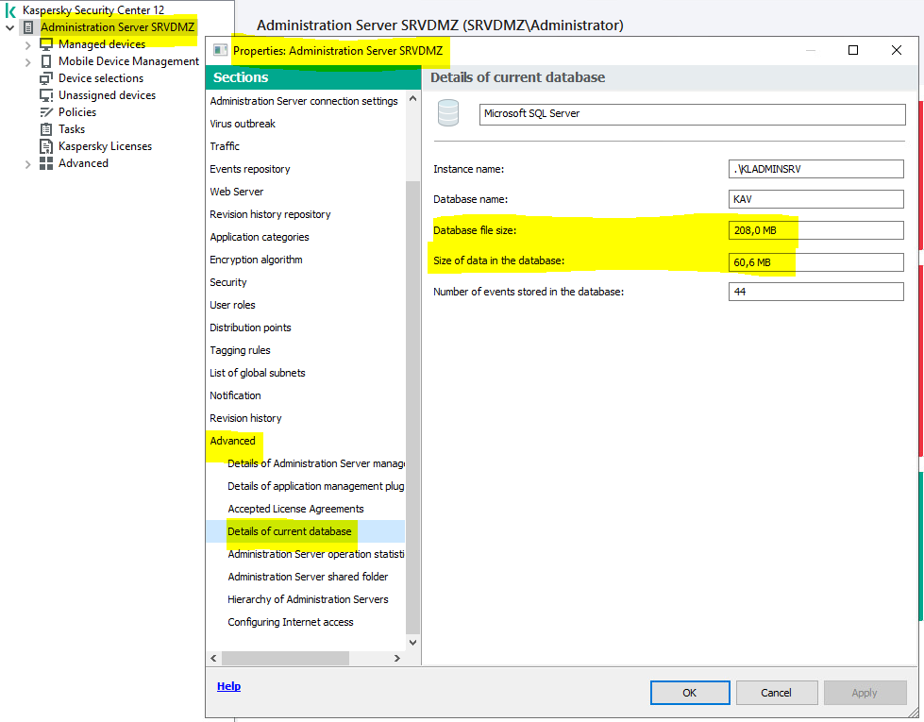This screenshot has width=924, height=722.
Task: Click the Sections list scroll up arrow
Action: click(x=412, y=98)
